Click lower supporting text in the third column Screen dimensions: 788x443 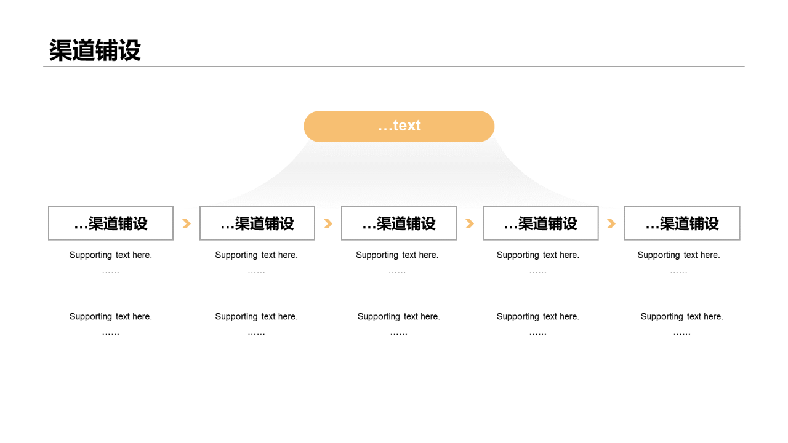click(399, 324)
